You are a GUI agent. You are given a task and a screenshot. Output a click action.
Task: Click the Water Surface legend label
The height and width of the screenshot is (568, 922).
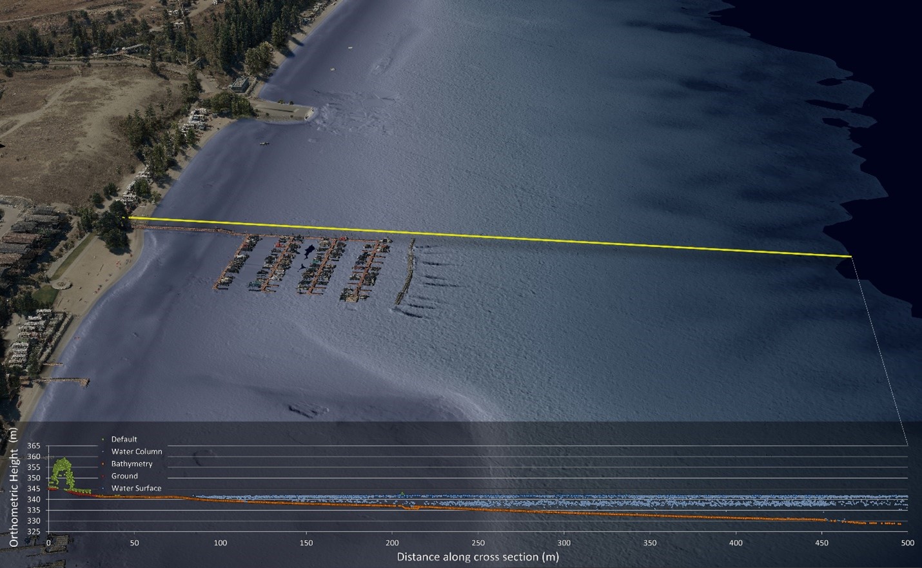136,488
